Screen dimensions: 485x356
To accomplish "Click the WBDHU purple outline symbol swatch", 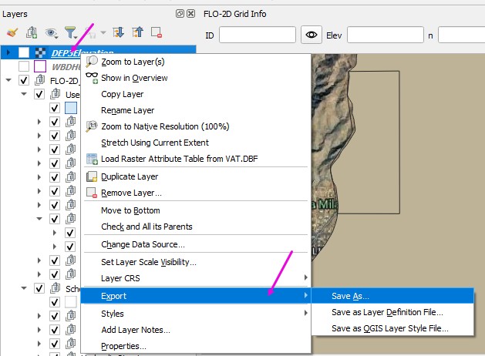I will click(40, 66).
